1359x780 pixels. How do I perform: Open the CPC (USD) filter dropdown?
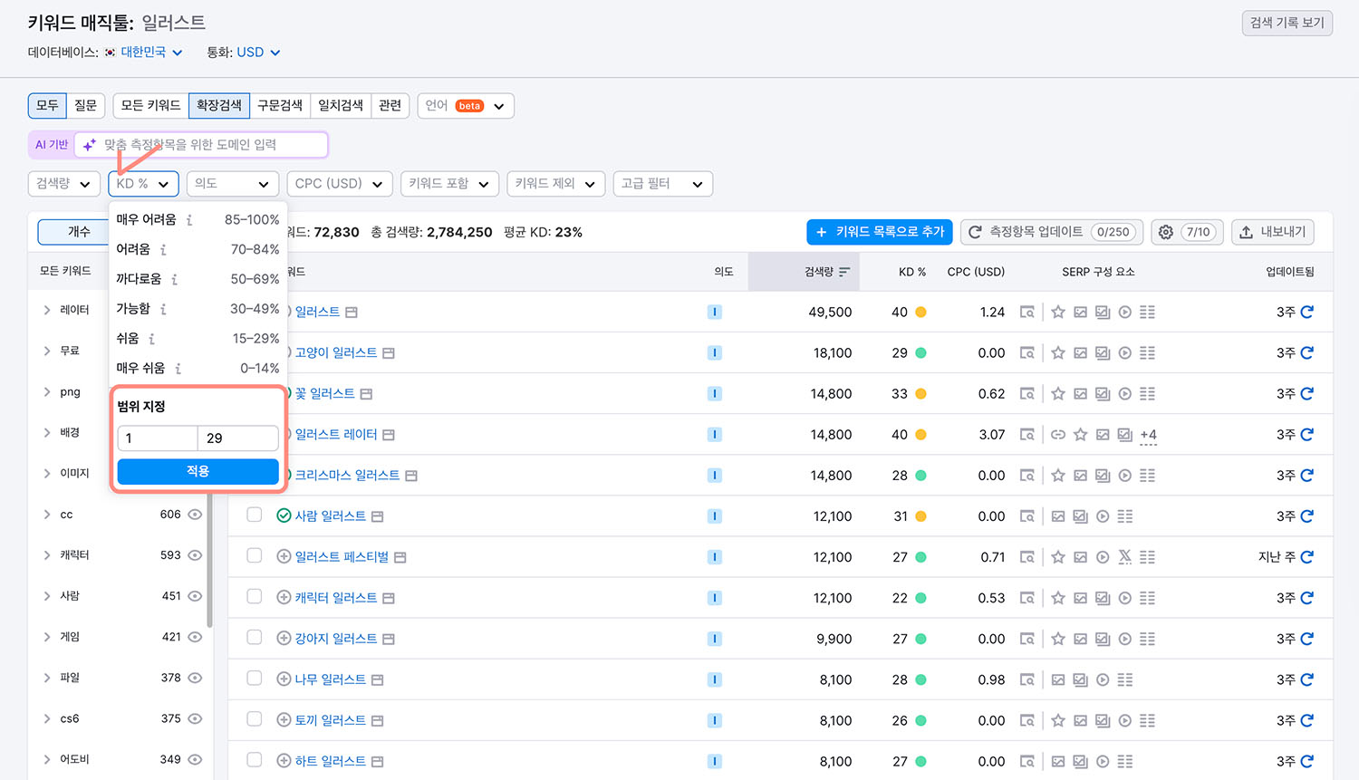(x=340, y=184)
